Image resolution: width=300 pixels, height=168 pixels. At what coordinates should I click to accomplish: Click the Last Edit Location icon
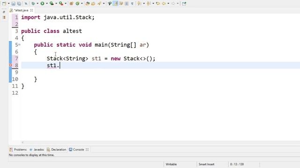pos(158,3)
